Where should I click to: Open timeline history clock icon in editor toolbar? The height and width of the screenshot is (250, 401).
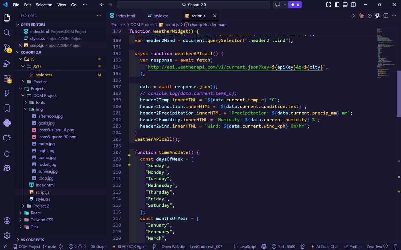click(x=370, y=16)
